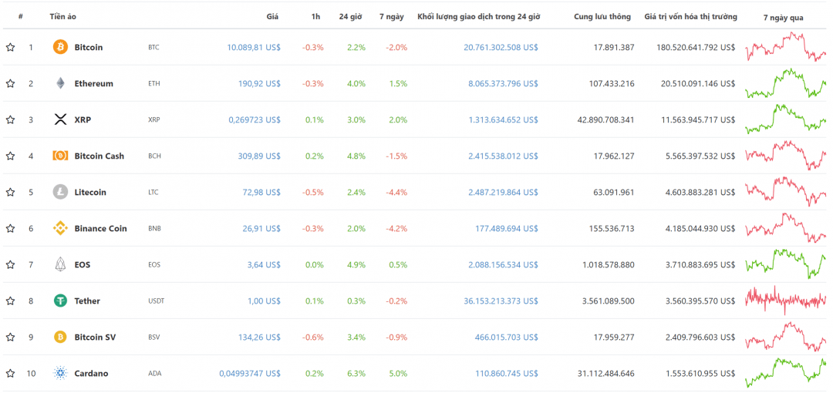The width and height of the screenshot is (833, 393).
Task: Open the Litecoin name link
Action: tap(89, 192)
